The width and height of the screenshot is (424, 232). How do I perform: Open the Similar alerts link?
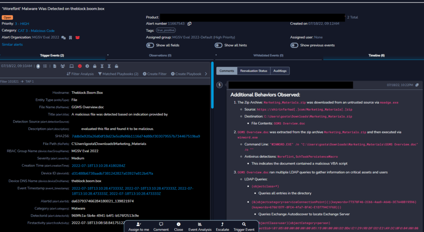pyautogui.click(x=12, y=45)
